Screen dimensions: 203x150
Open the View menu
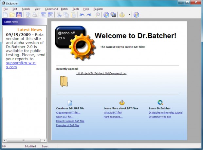click(x=37, y=9)
